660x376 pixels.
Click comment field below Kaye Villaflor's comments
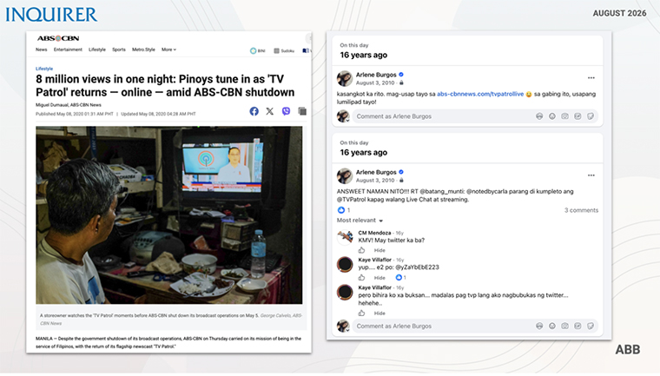(474, 326)
